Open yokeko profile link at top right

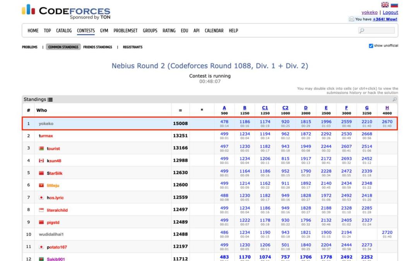click(370, 12)
